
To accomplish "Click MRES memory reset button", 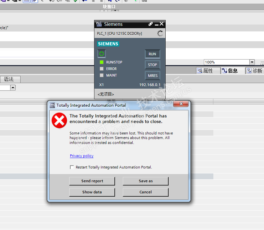I will tap(152, 76).
